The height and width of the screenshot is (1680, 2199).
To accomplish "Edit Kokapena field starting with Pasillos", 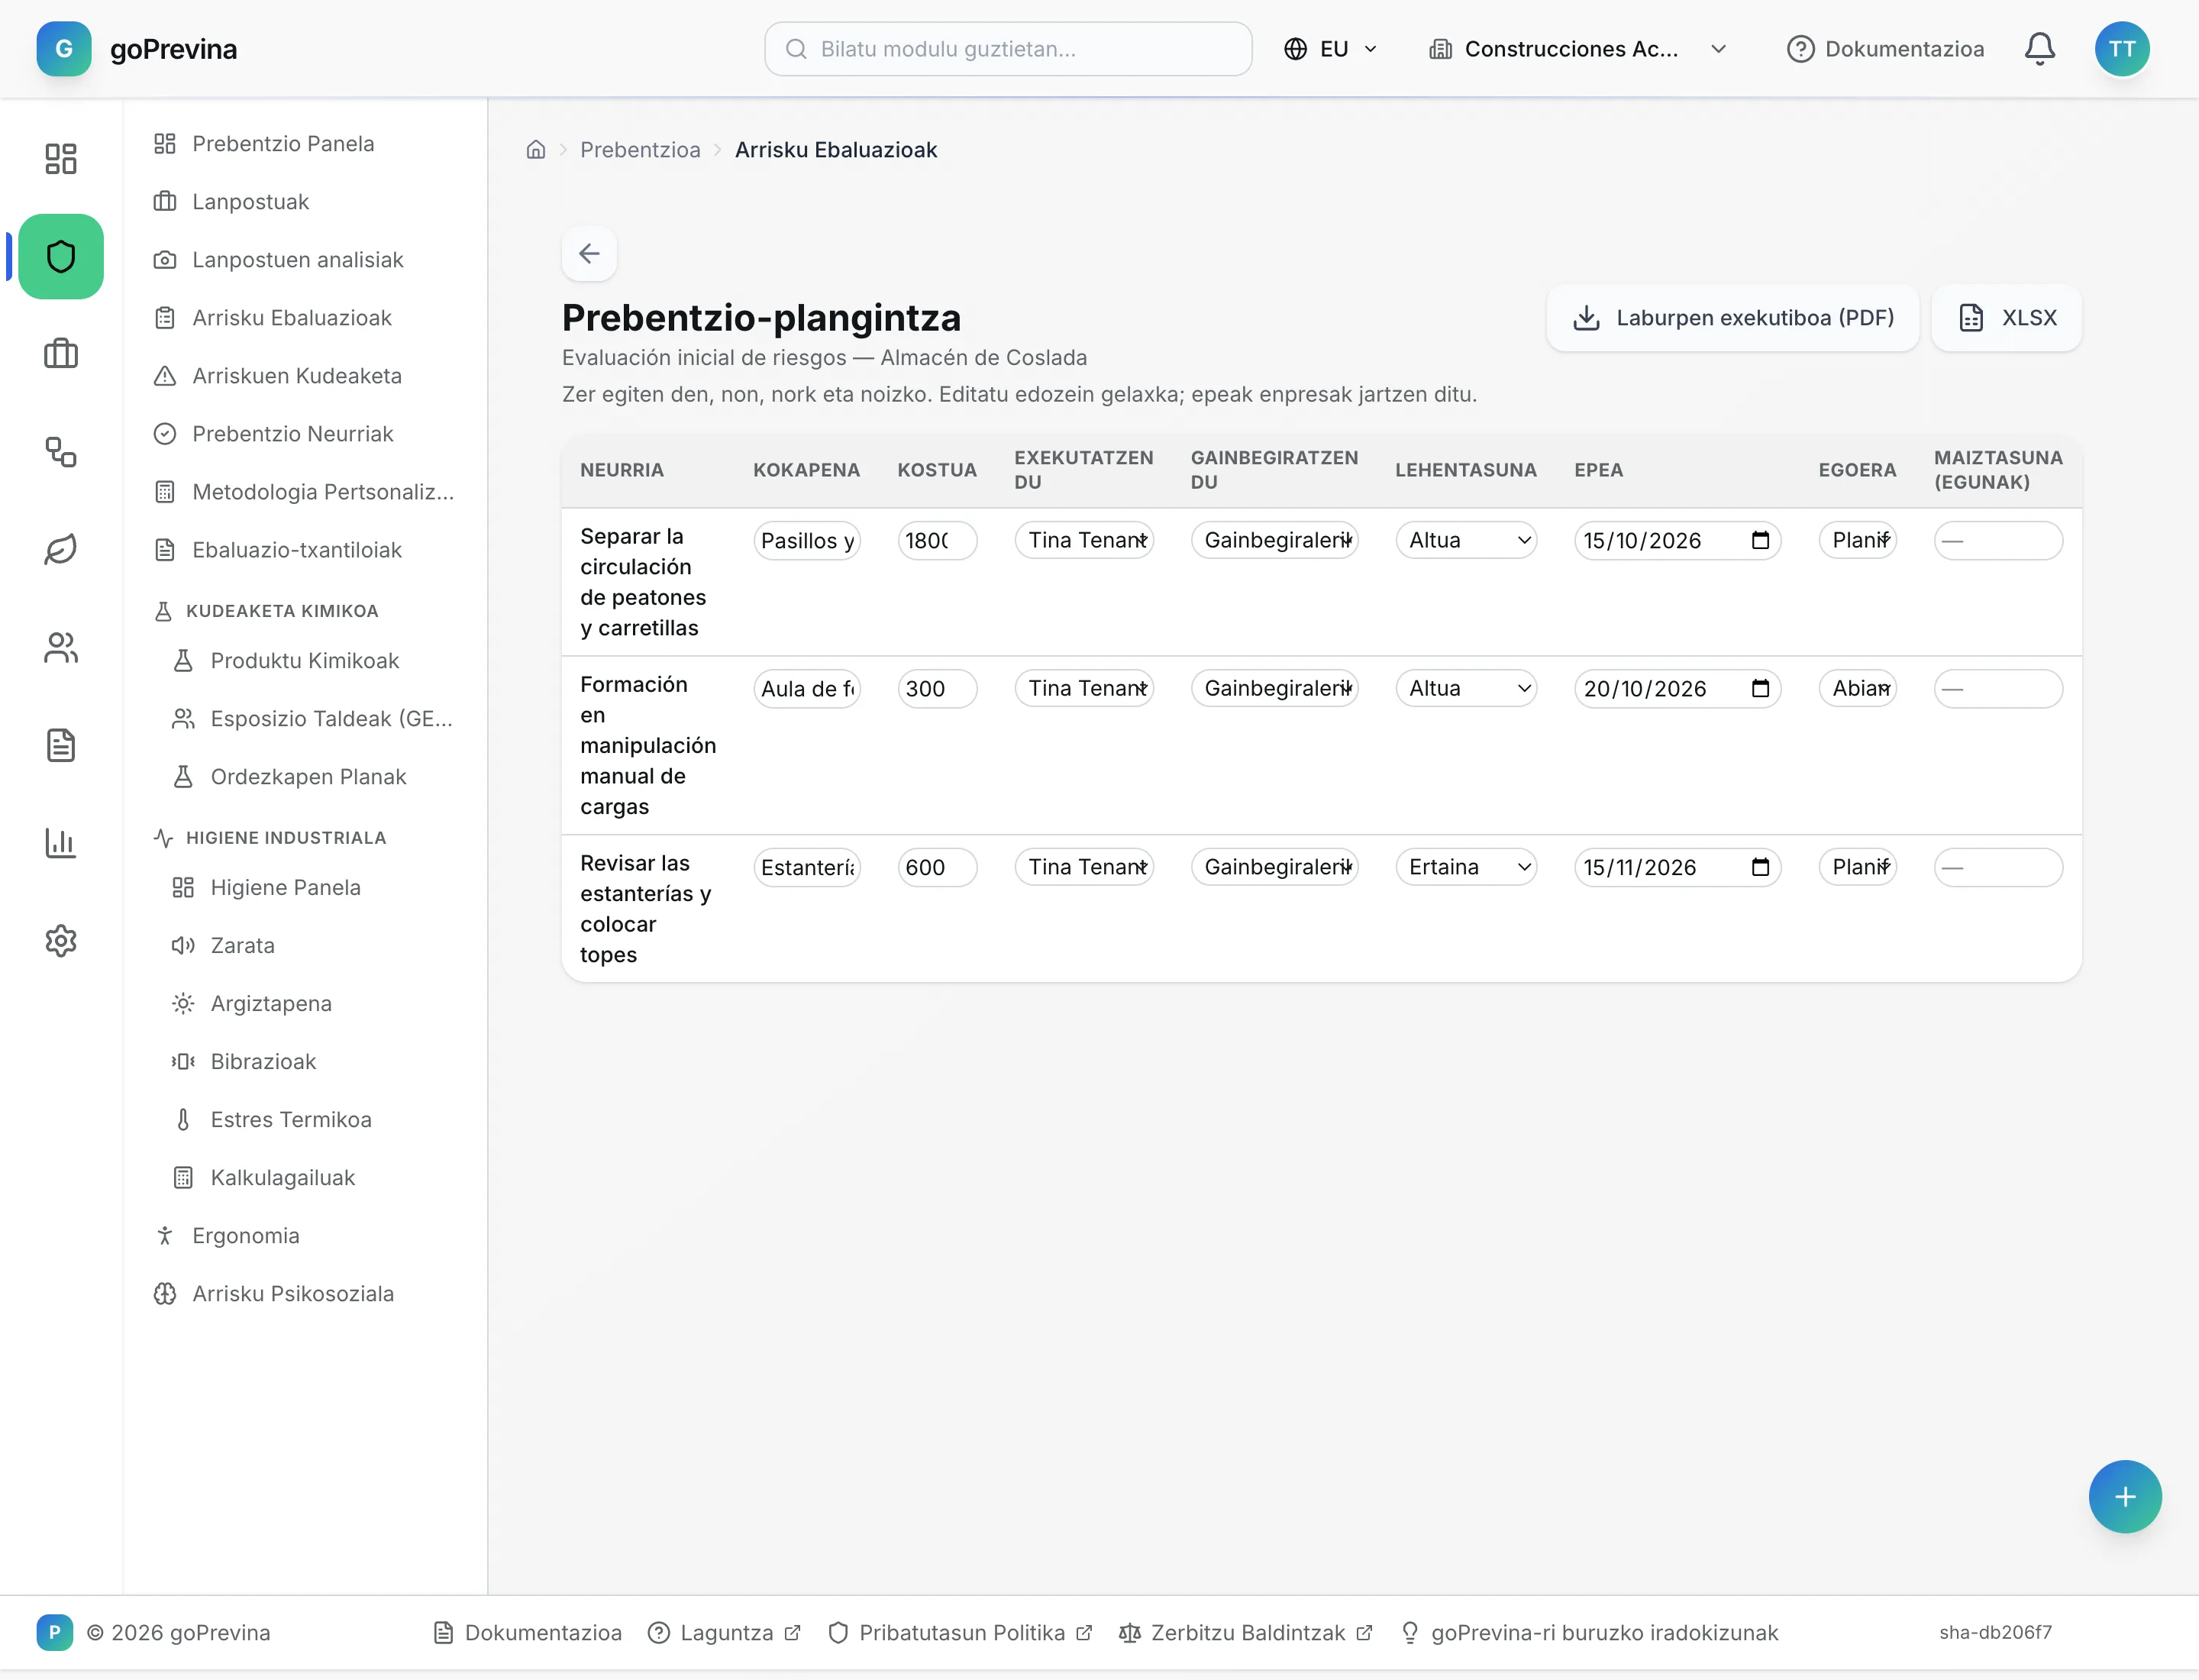I will click(x=807, y=541).
